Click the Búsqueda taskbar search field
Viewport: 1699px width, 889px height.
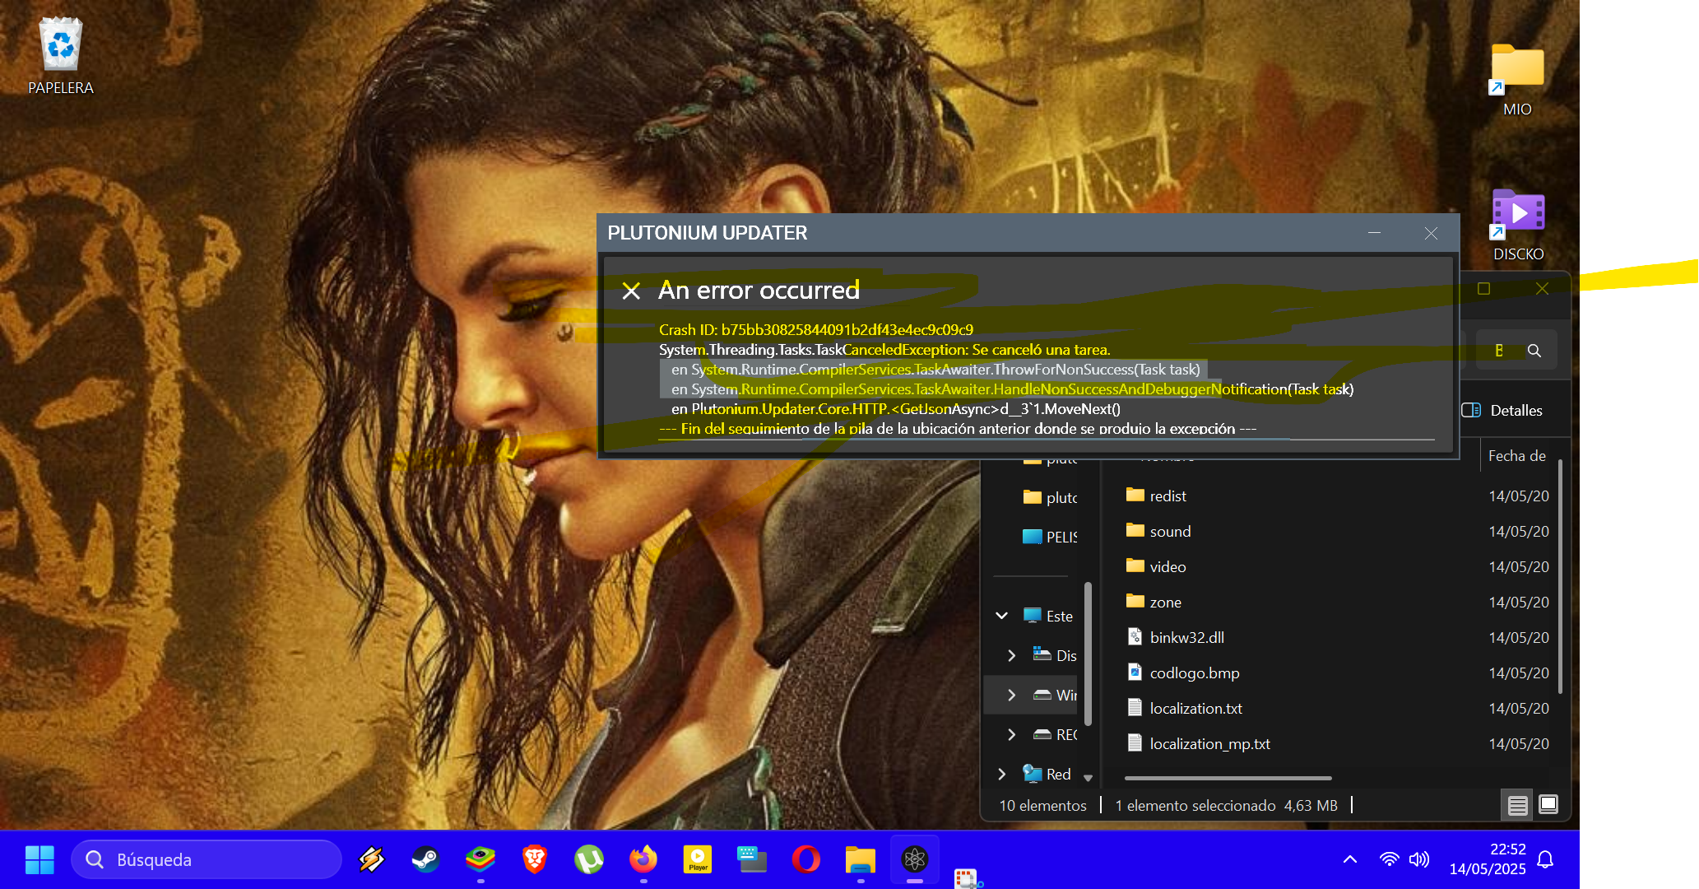click(x=207, y=859)
